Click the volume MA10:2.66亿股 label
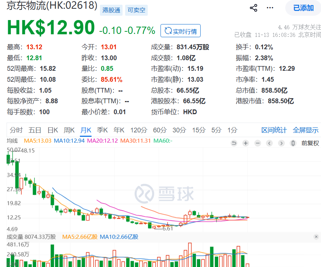Screen dimensions: 321x267 coord(119,237)
